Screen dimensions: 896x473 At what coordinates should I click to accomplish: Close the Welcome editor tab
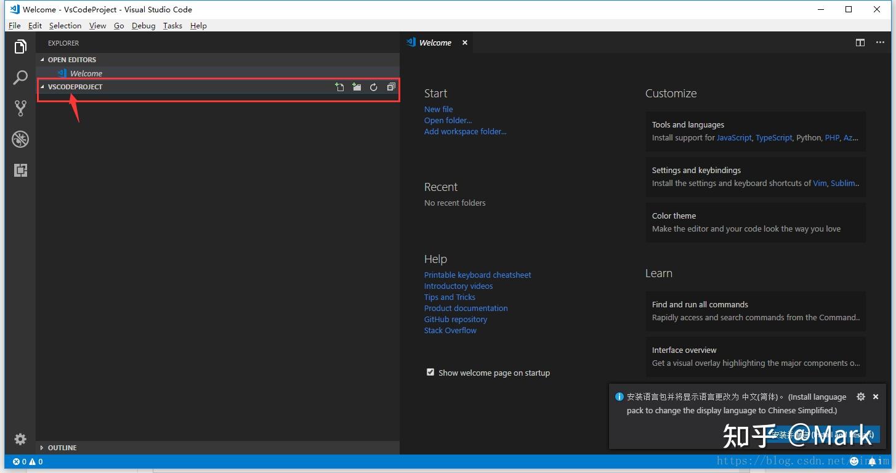click(x=465, y=42)
